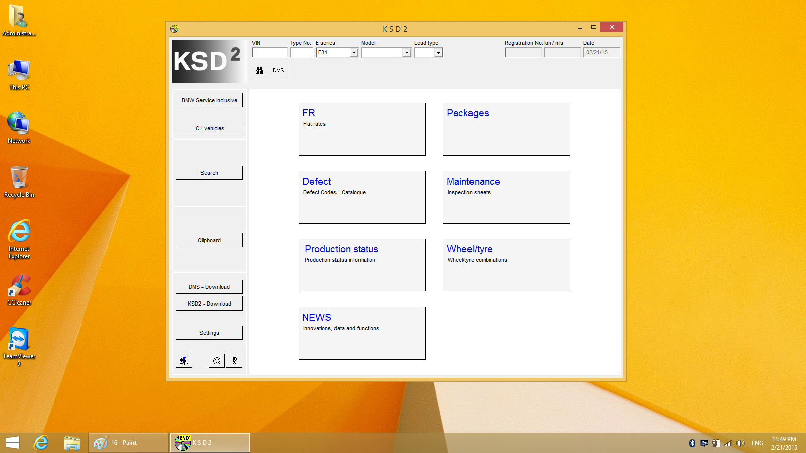Open the Wheel/tyre combinations tile

pyautogui.click(x=507, y=265)
